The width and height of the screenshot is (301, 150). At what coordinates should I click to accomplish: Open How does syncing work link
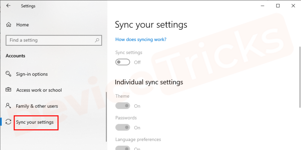(x=141, y=39)
